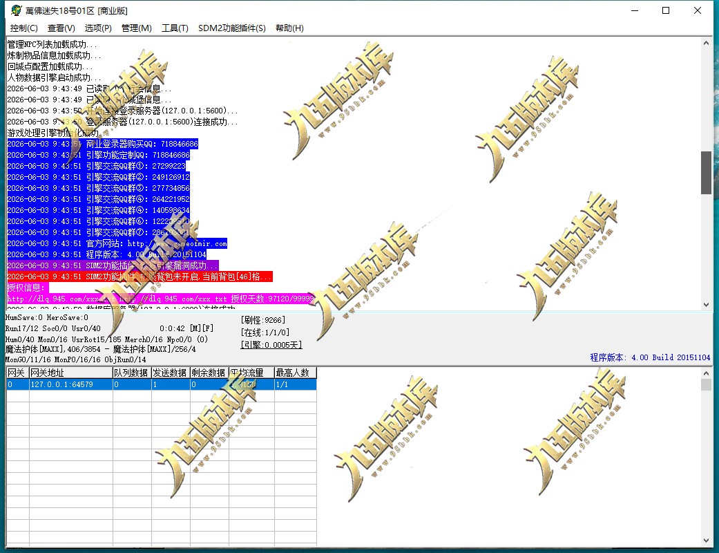Click the underlined [引擎:0.0005天] status link
The height and width of the screenshot is (553, 719).
click(x=271, y=345)
